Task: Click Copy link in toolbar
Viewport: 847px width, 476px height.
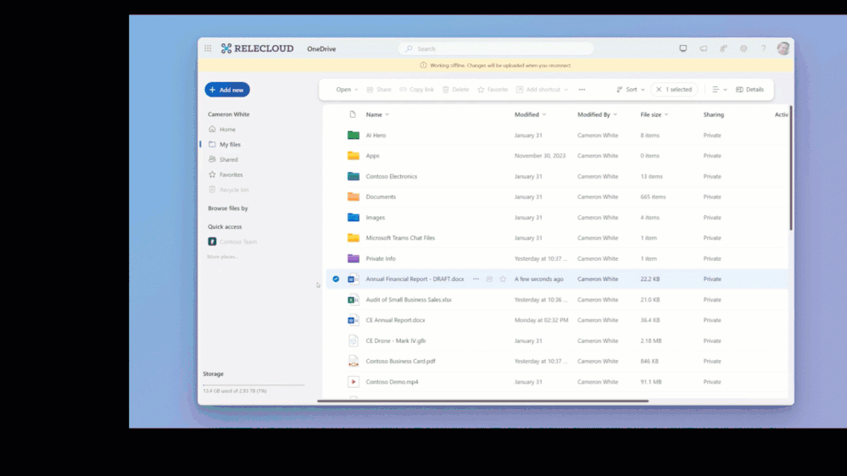Action: coord(416,90)
